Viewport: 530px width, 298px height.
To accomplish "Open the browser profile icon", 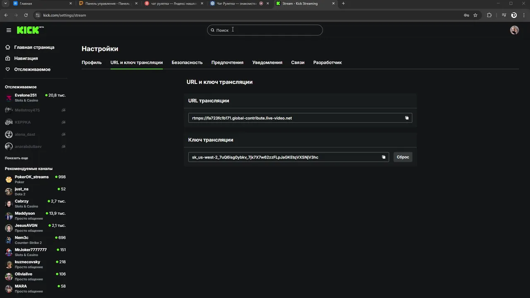I will click(514, 15).
